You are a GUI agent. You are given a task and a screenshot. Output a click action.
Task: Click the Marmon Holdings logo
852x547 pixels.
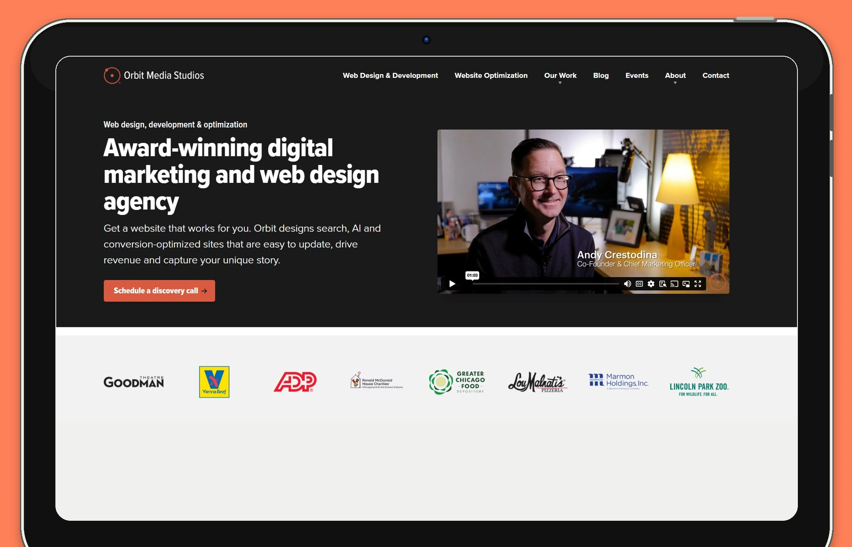tap(618, 381)
